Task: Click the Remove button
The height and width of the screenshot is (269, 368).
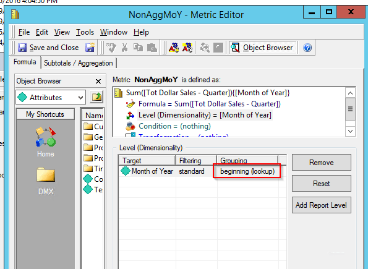Action: (x=321, y=163)
